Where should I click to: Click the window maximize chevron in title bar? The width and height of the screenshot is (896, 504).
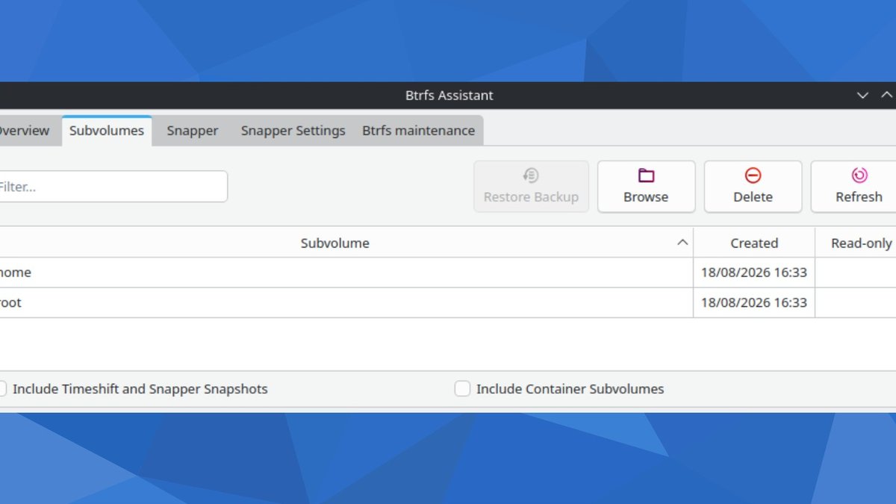point(887,96)
